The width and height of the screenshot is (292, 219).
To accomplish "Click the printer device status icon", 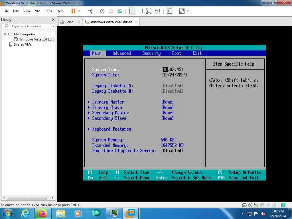I will pos(262,205).
